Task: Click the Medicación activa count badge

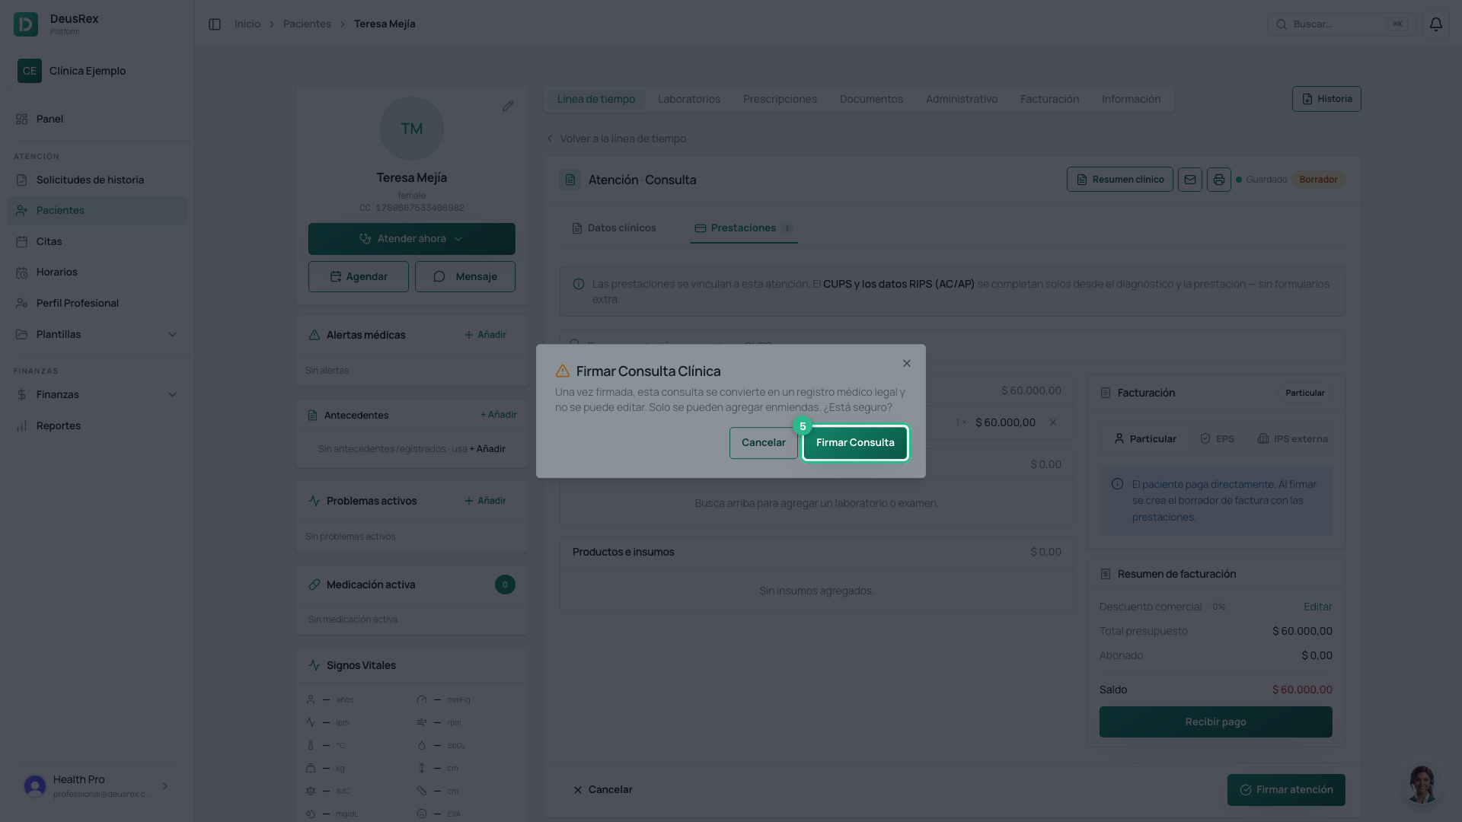Action: [x=505, y=585]
